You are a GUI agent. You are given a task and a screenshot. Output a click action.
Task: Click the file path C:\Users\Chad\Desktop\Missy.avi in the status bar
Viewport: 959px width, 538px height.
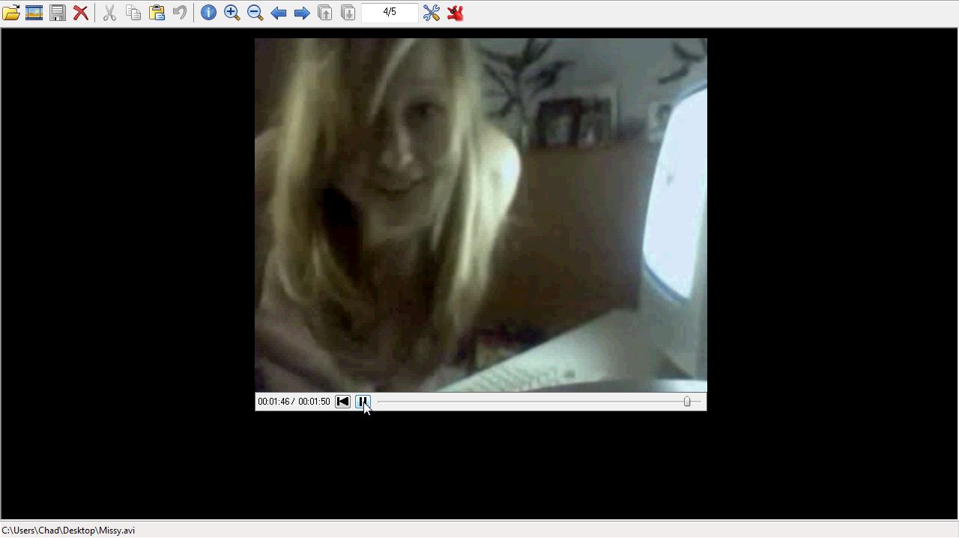click(x=68, y=531)
